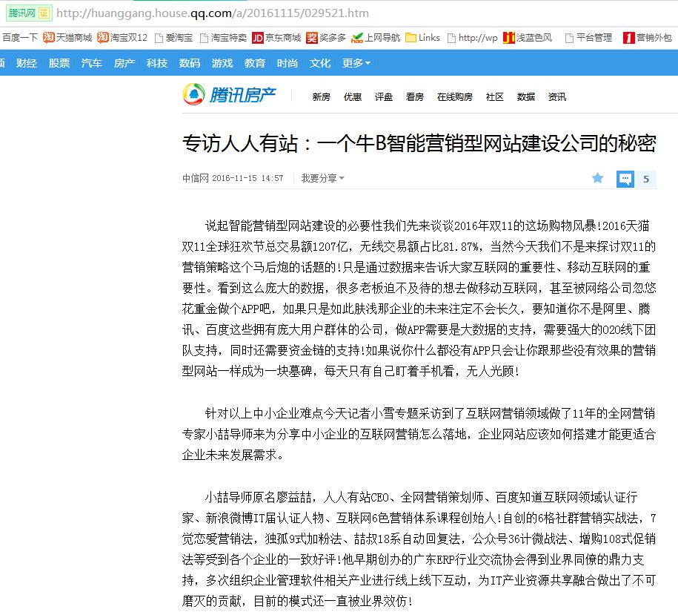Click the 腾讯房产 logo
Image resolution: width=678 pixels, height=615 pixels.
point(230,94)
